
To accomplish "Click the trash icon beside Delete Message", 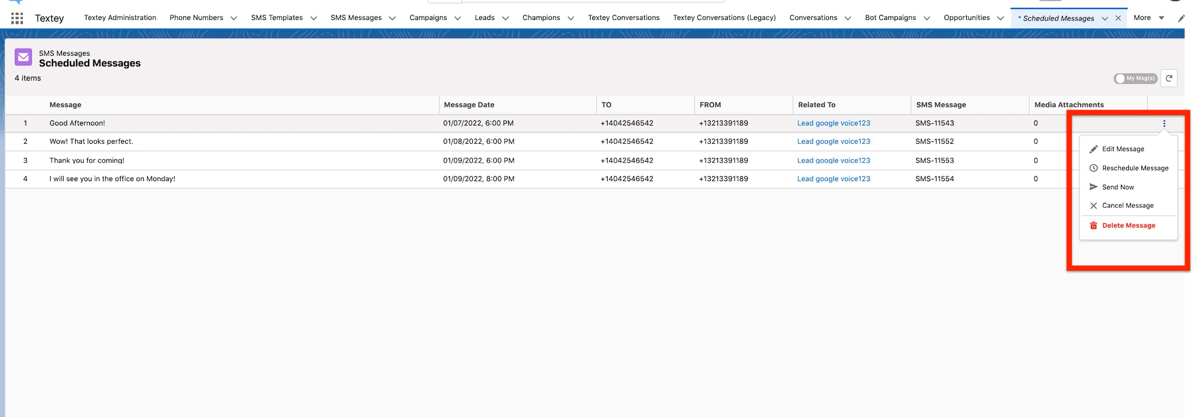I will click(1093, 226).
